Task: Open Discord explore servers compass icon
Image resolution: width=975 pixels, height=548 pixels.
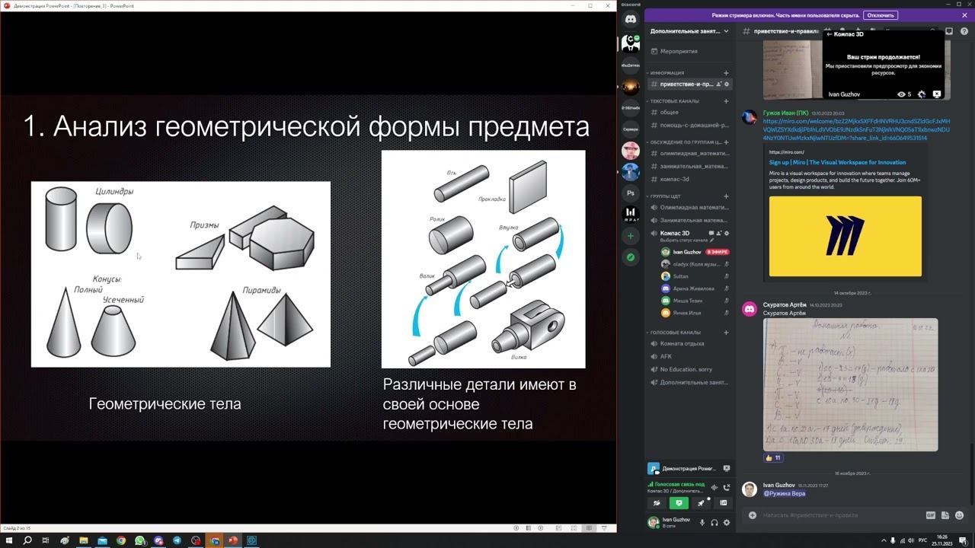Action: (631, 258)
